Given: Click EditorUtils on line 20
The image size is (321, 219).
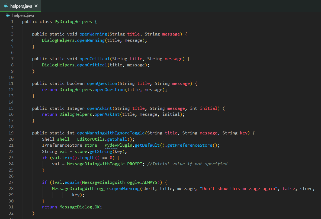Looking at the screenshot, I should click(91, 139).
